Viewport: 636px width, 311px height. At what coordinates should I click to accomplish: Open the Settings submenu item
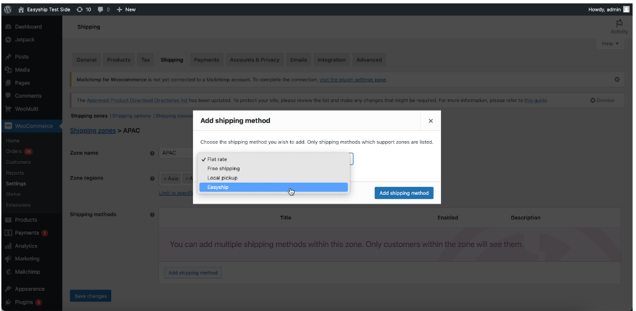[x=16, y=183]
